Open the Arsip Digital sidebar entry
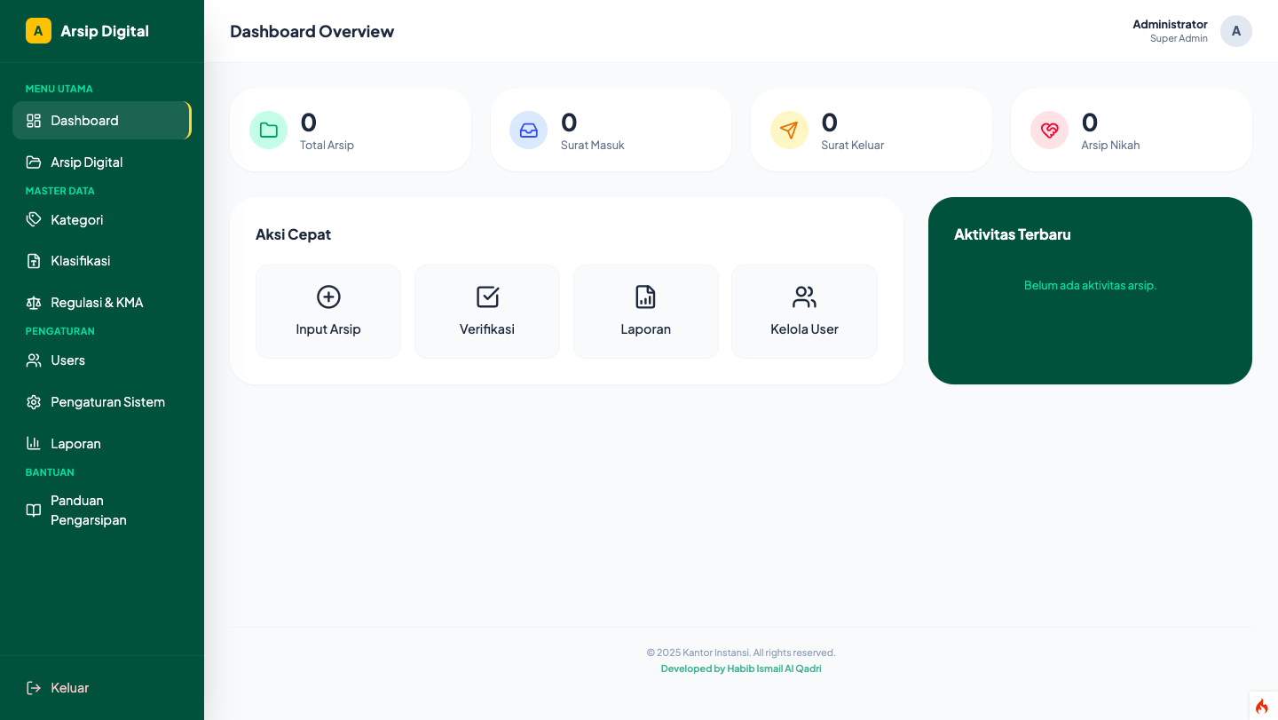Image resolution: width=1278 pixels, height=720 pixels. pos(85,162)
